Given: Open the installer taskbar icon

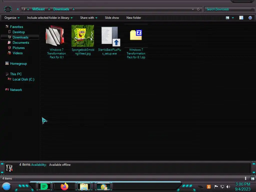Looking at the screenshot, I should point(104,187).
